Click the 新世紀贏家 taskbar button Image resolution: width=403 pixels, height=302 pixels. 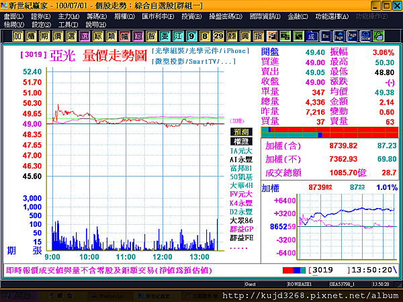point(157,296)
